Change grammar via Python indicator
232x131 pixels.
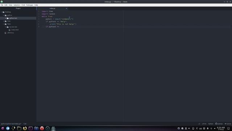(211, 124)
